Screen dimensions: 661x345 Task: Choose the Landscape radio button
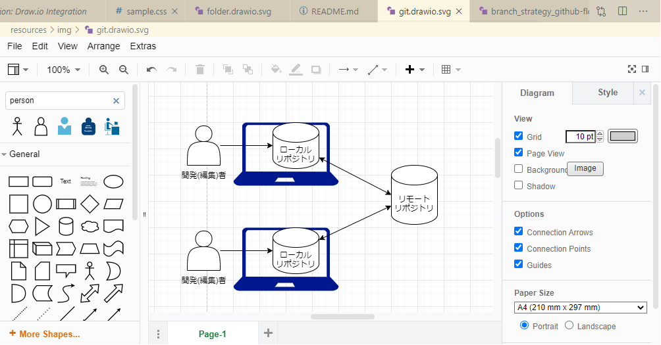click(x=569, y=325)
